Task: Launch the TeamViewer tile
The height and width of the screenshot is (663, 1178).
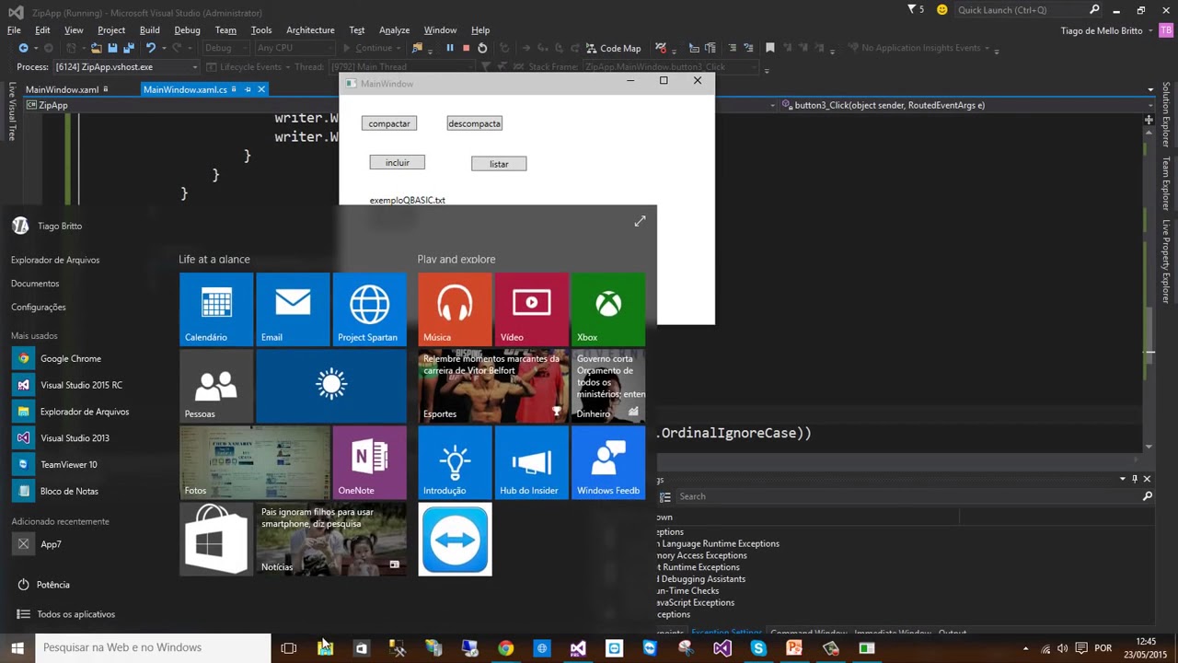Action: click(x=455, y=540)
